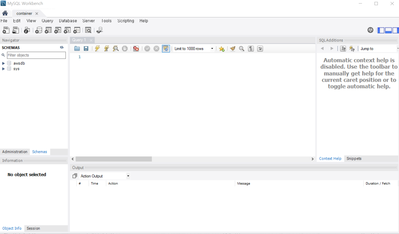399x234 pixels.
Task: Create a new table icon
Action: (x=48, y=30)
